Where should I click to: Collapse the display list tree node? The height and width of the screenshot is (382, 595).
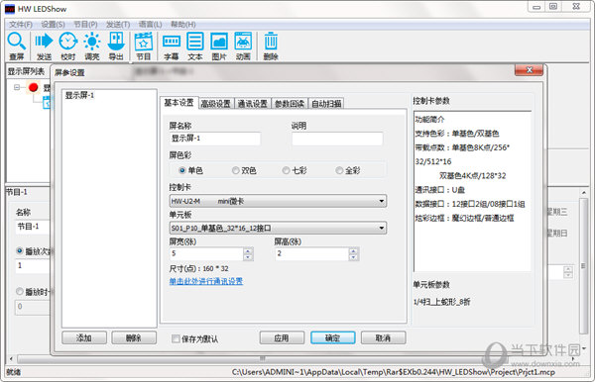[17, 87]
